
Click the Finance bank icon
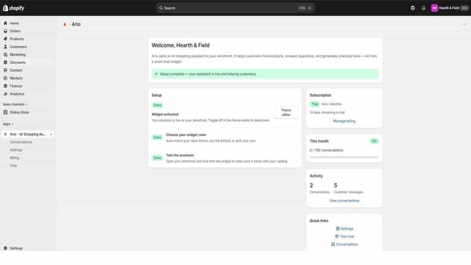[x=6, y=86]
